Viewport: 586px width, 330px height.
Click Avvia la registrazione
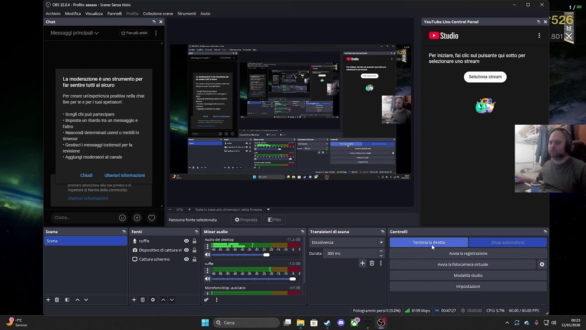[x=468, y=253]
